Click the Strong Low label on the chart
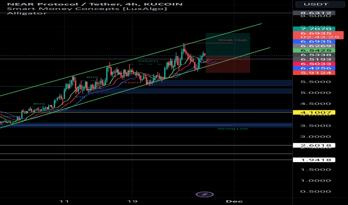Image resolution: width=348 pixels, height=205 pixels. (x=233, y=129)
